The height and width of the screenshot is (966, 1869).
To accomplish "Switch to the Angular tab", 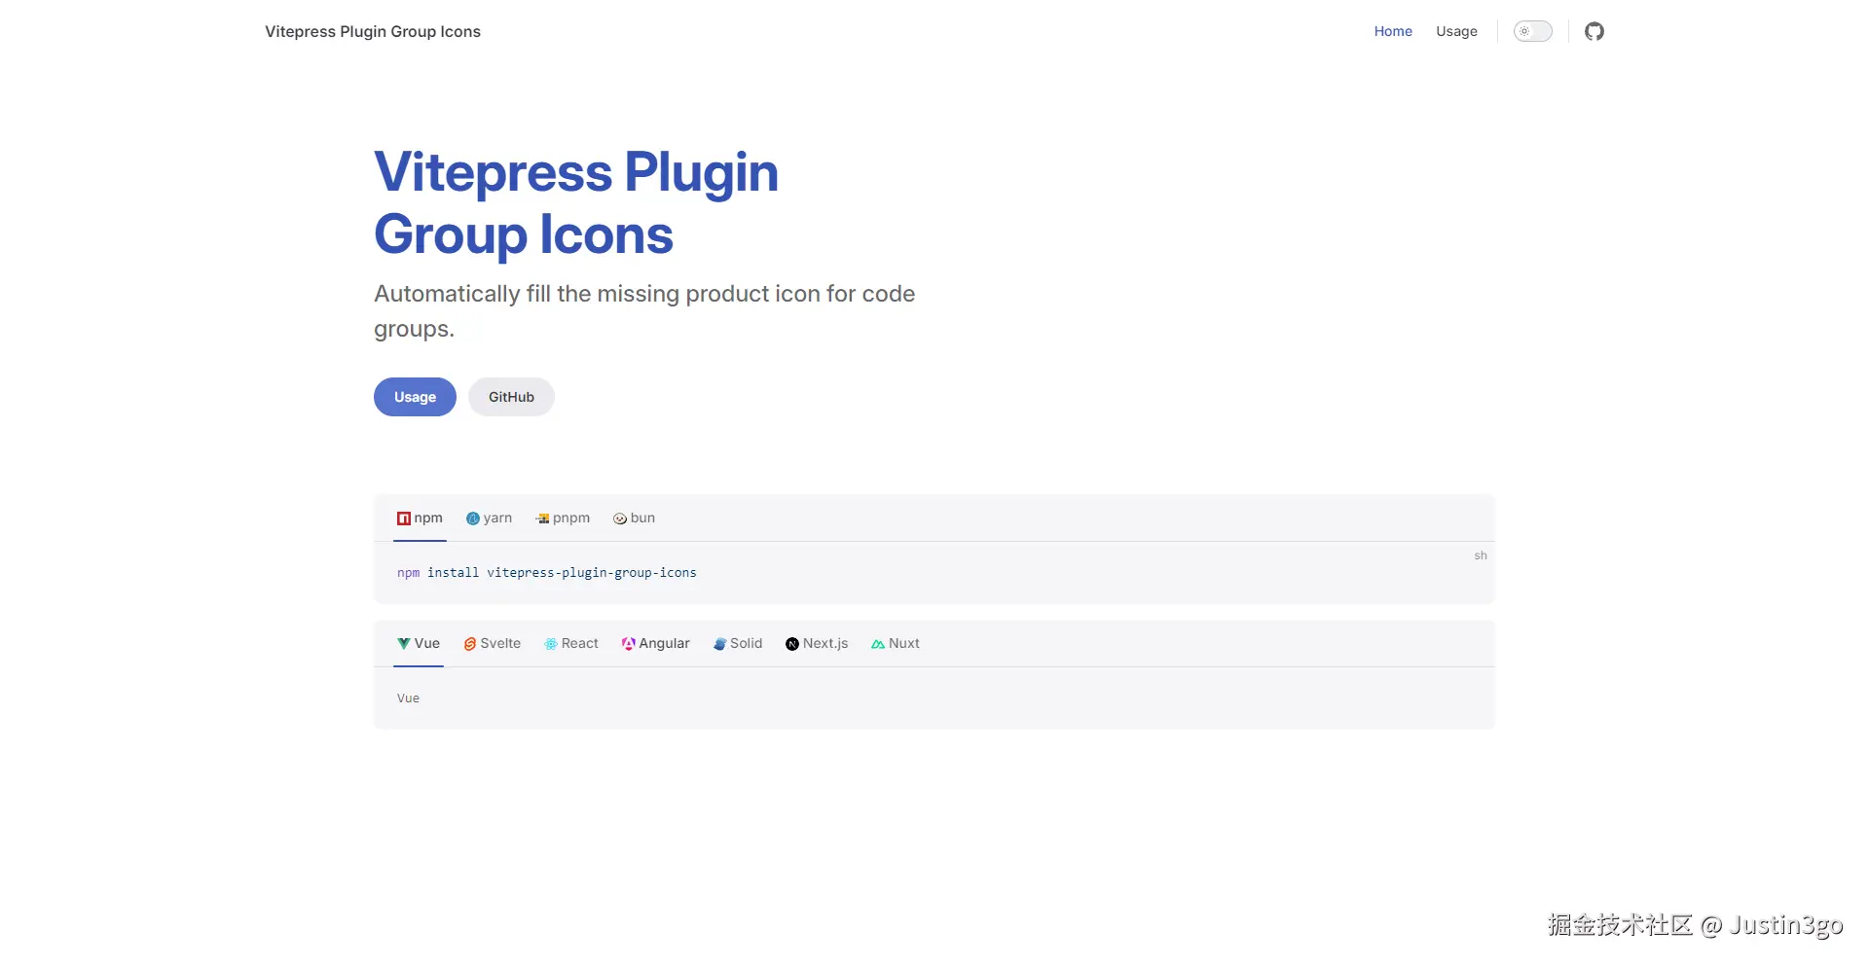I will [655, 644].
